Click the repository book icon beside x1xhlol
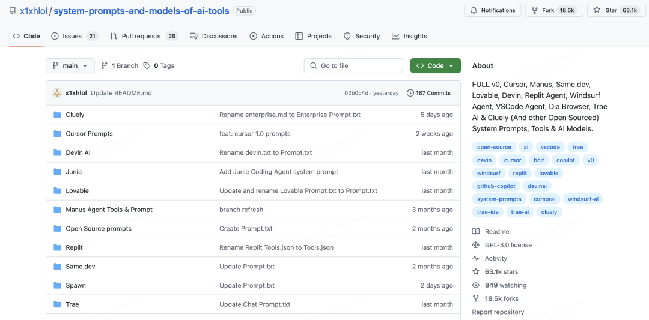Screen dimensions: 649x320 tap(12, 11)
